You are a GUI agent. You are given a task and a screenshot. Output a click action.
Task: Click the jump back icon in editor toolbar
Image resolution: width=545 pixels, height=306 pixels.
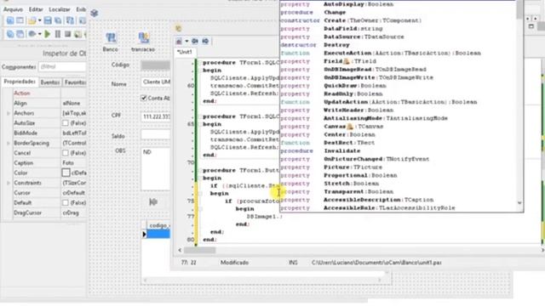(x=195, y=42)
